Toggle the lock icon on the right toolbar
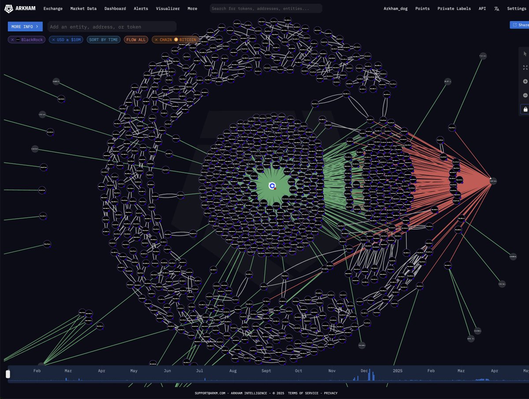Viewport: 529px width, 399px height. pyautogui.click(x=525, y=109)
